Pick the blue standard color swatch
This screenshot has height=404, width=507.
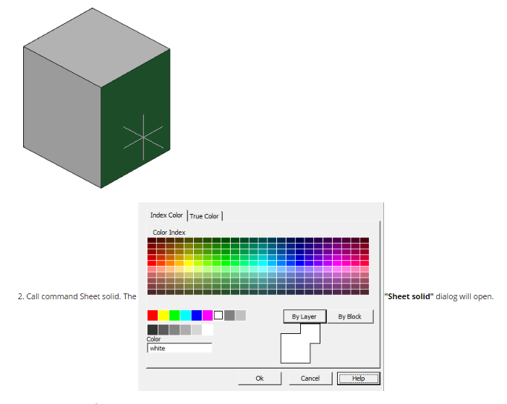tap(197, 315)
